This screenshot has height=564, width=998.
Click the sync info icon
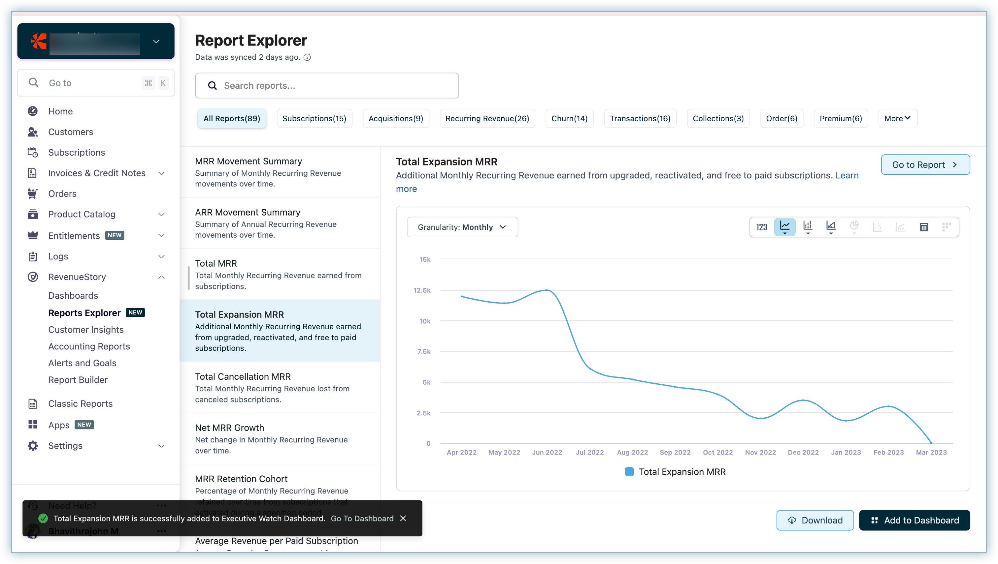click(x=307, y=57)
